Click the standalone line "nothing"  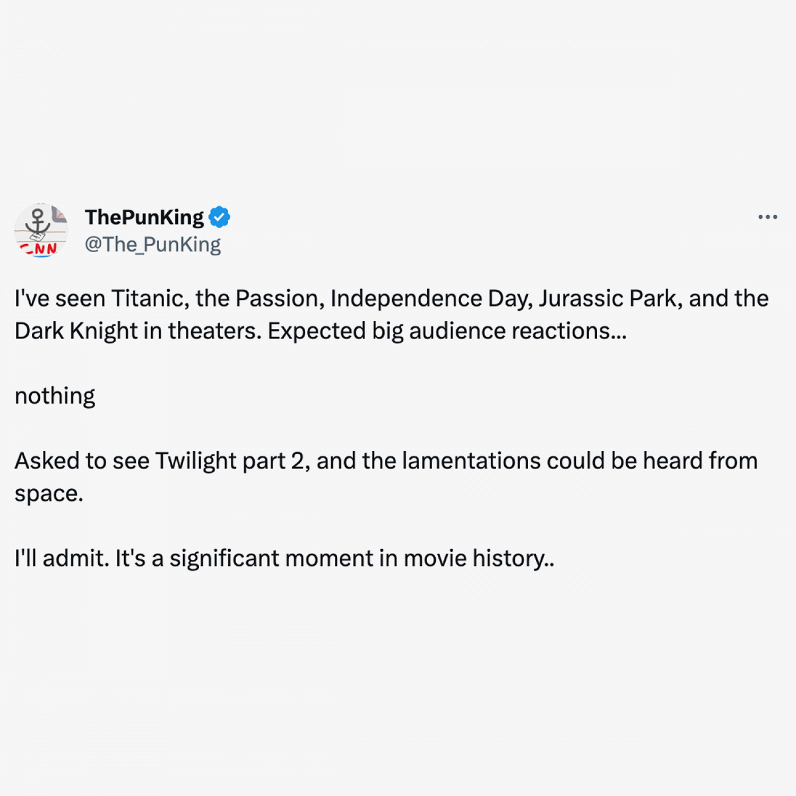pyautogui.click(x=55, y=396)
